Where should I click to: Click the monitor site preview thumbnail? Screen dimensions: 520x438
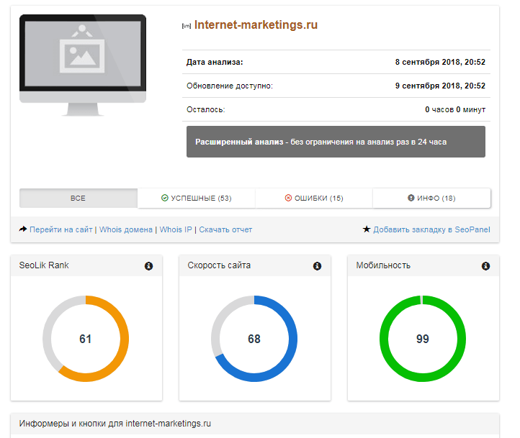coord(83,61)
